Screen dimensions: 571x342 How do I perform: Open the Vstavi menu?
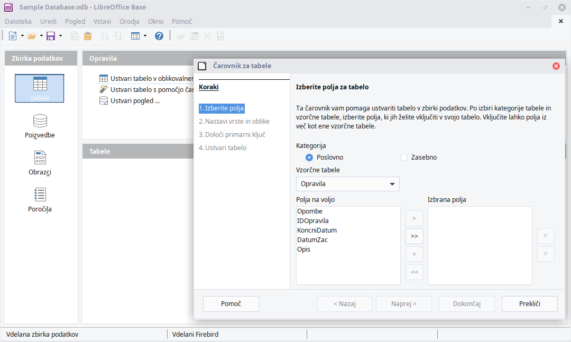[102, 21]
